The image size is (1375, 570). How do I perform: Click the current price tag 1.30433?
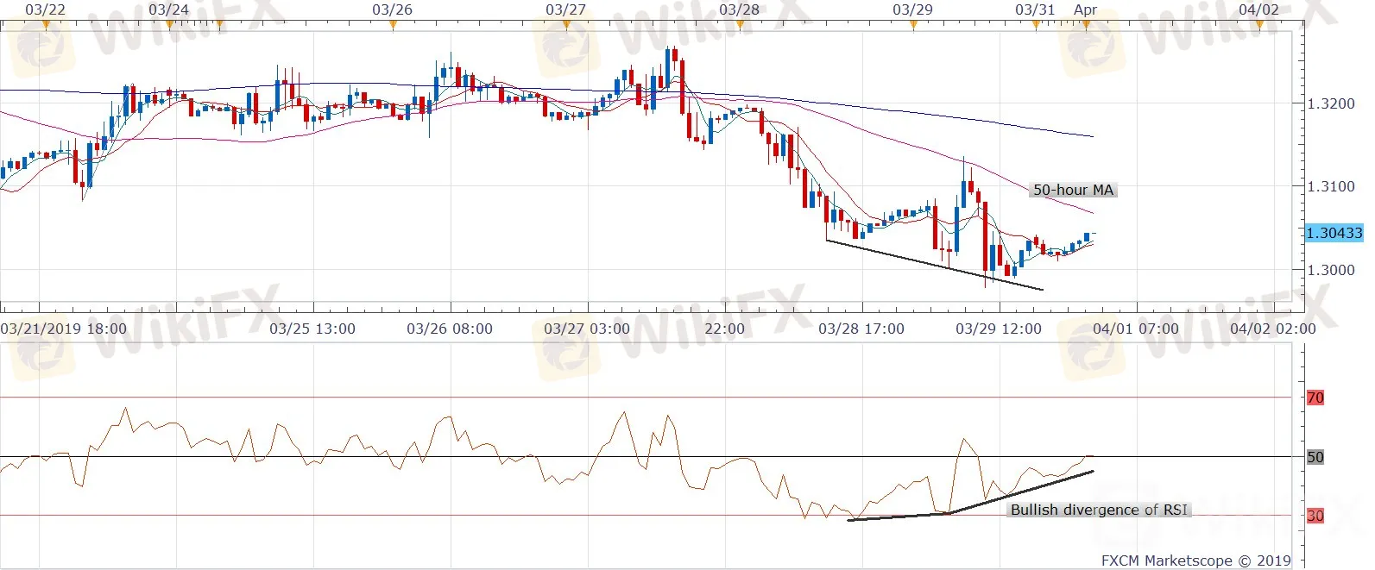1334,233
